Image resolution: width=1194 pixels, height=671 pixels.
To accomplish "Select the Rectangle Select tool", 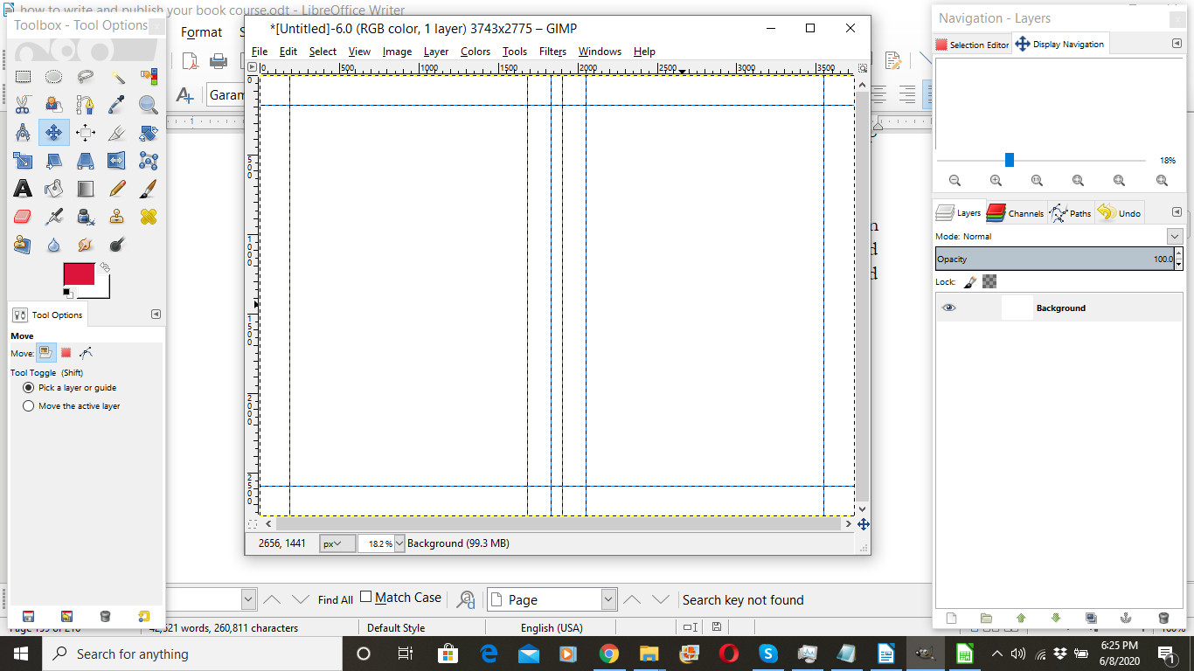I will point(23,77).
